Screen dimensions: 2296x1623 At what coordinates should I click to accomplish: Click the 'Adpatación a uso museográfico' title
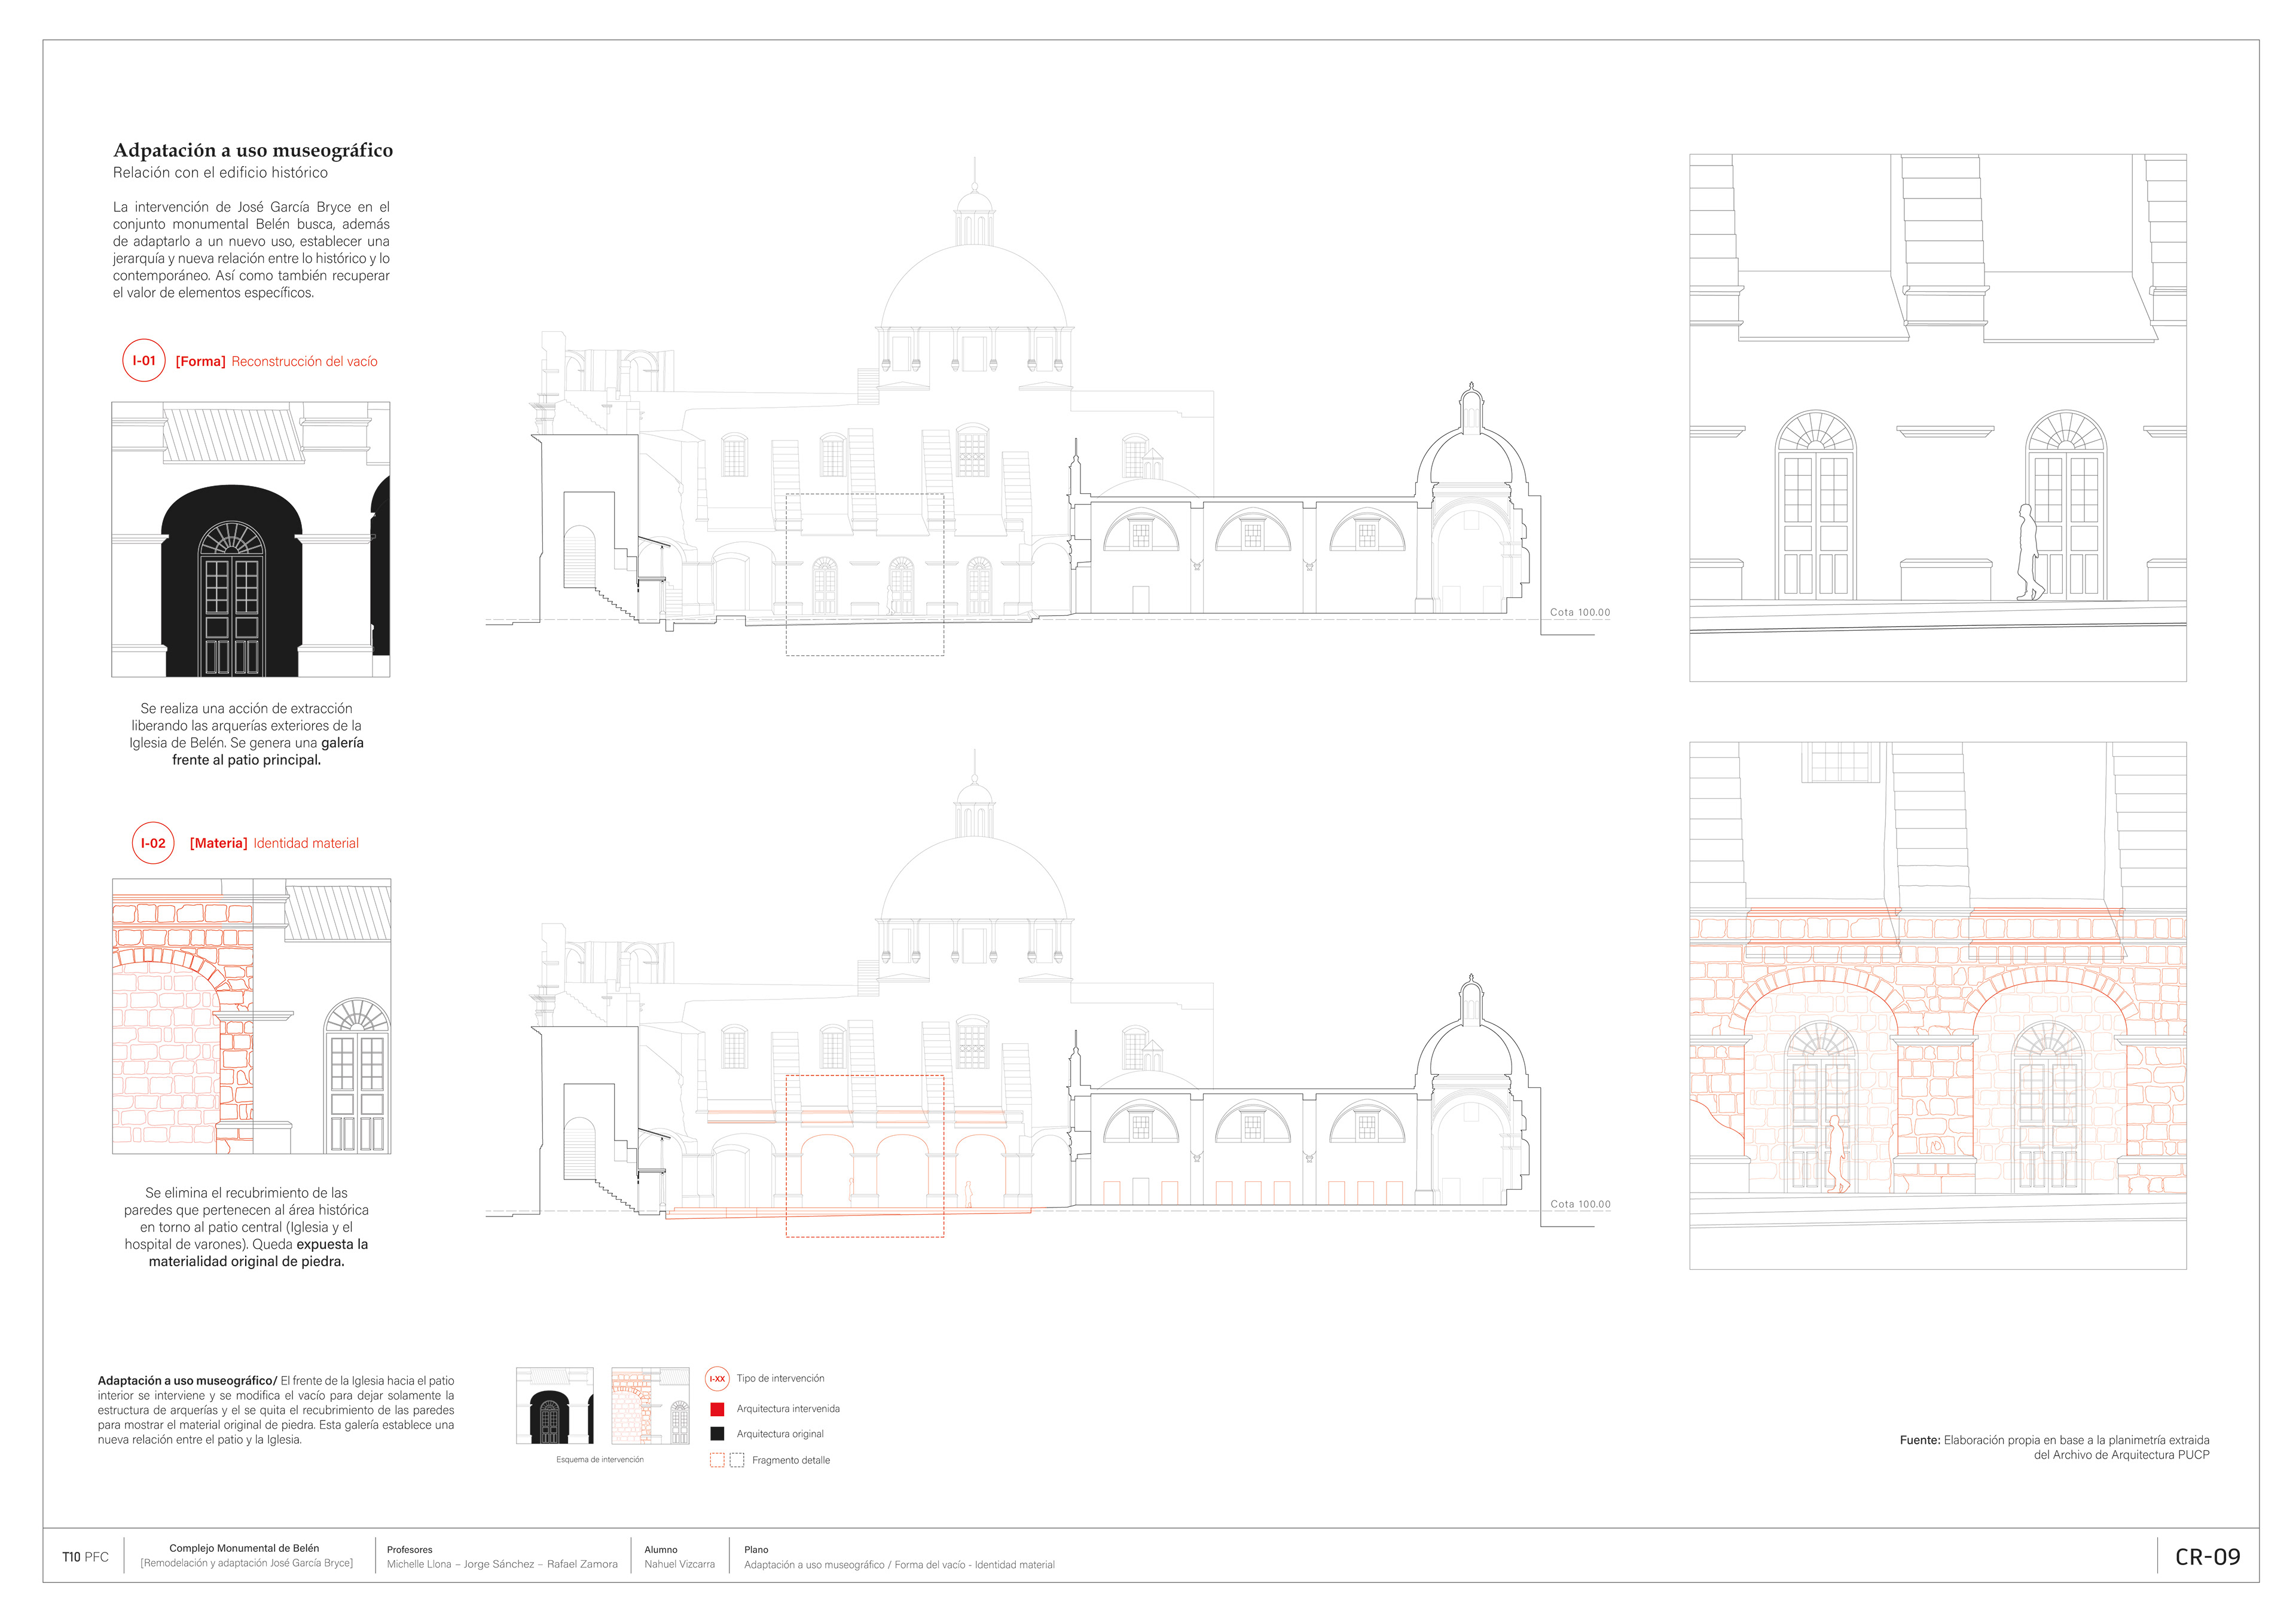click(253, 150)
